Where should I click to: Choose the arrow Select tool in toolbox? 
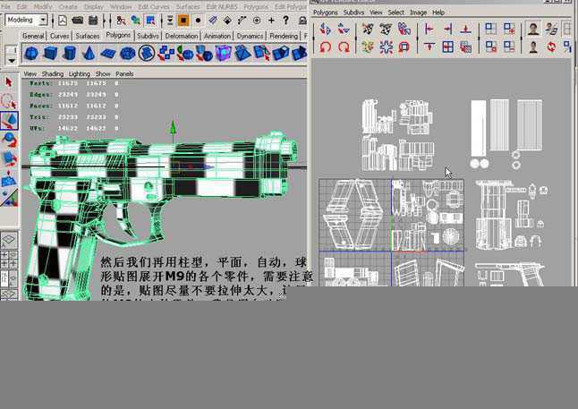(9, 81)
